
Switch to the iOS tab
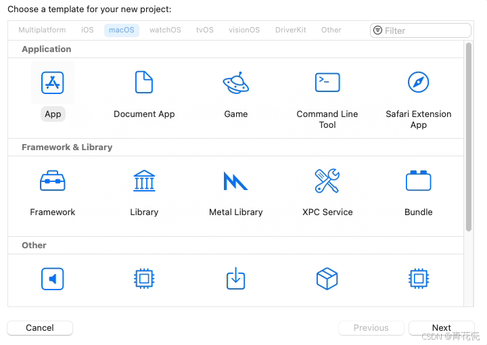[x=87, y=30]
